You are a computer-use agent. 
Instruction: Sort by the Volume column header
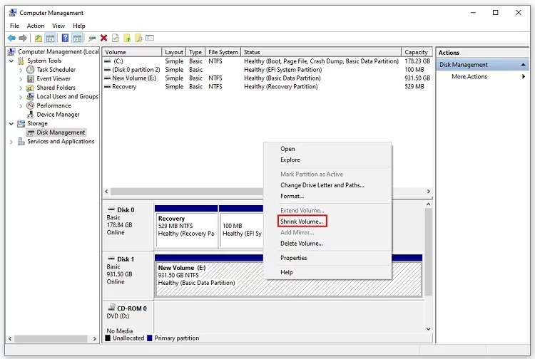[132, 52]
